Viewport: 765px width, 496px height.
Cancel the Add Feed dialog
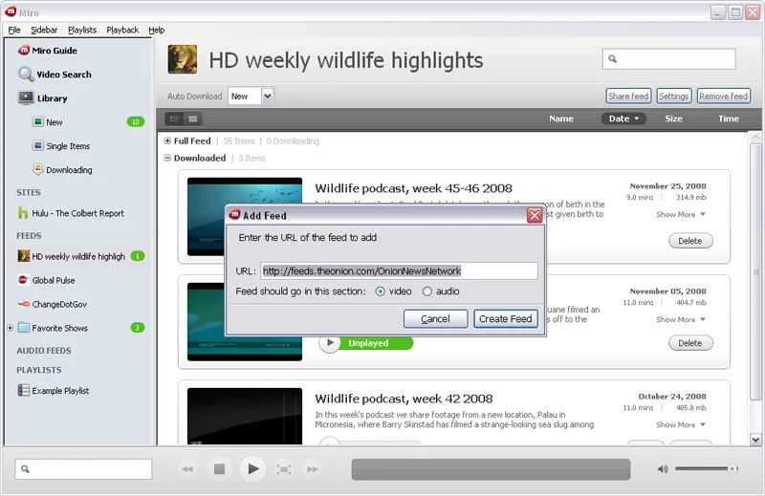[x=435, y=318]
